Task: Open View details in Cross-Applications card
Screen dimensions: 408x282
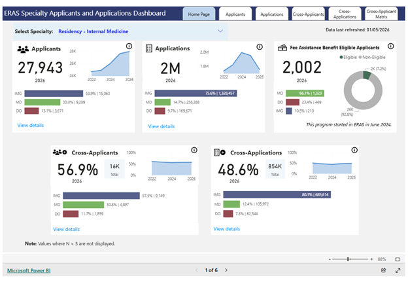Action: [x=227, y=229]
